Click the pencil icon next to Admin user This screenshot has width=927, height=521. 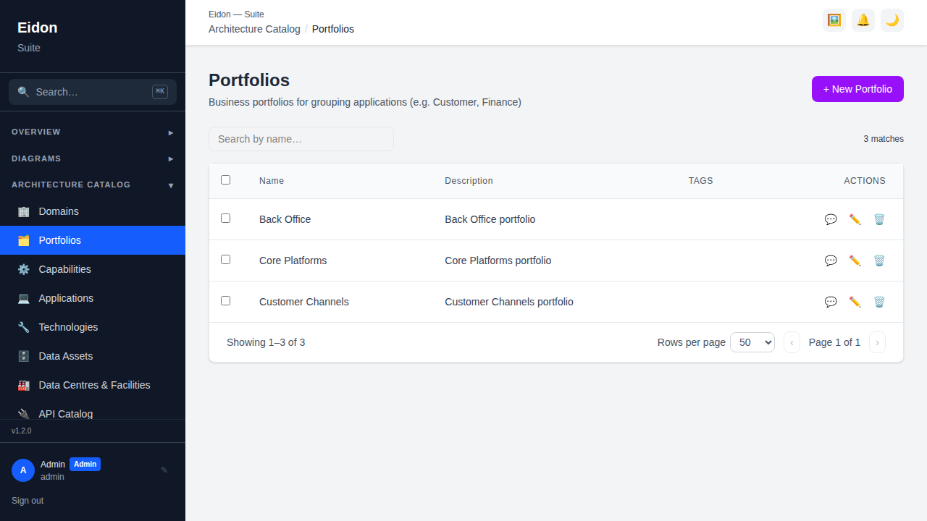(x=164, y=470)
